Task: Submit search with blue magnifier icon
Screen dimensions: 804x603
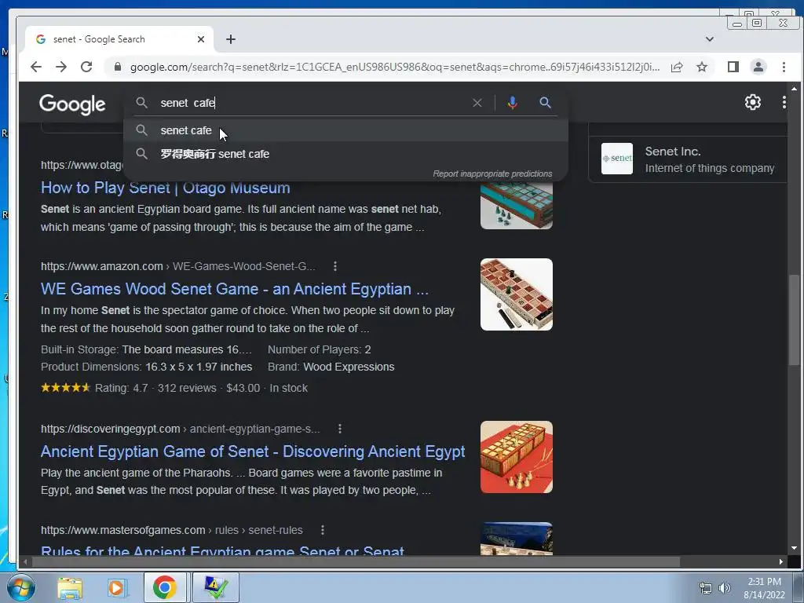Action: pos(545,103)
